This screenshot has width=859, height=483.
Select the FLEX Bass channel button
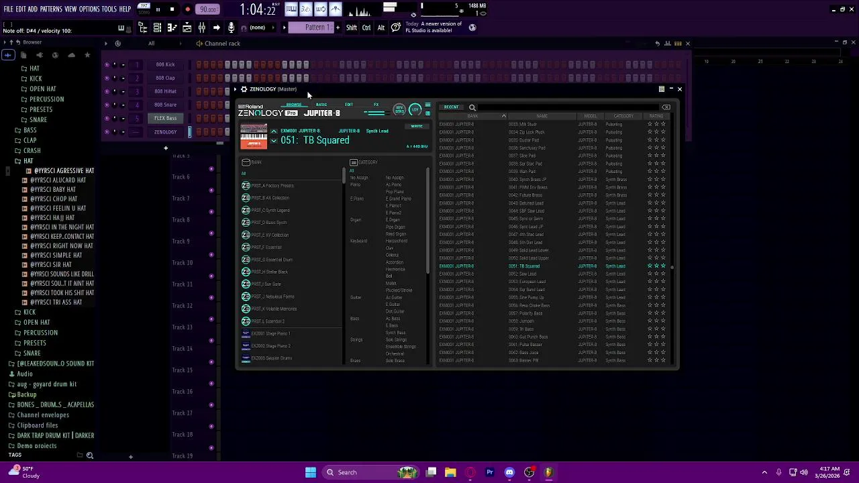pyautogui.click(x=165, y=119)
